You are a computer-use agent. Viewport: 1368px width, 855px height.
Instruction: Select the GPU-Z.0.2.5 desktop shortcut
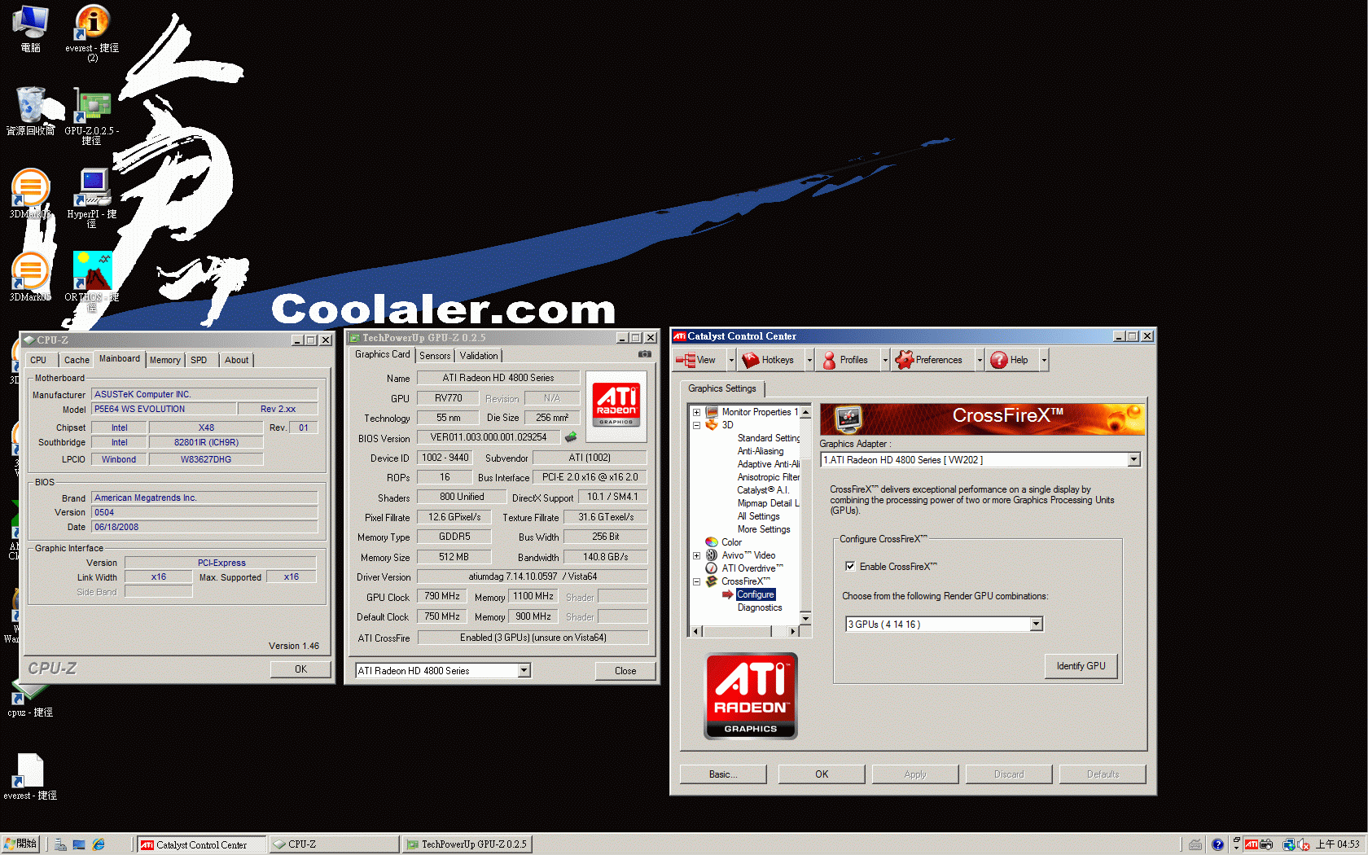tap(92, 116)
